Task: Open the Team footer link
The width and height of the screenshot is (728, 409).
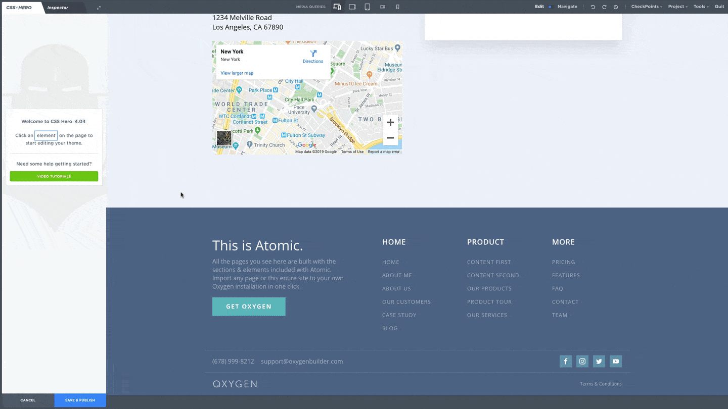Action: [x=560, y=315]
